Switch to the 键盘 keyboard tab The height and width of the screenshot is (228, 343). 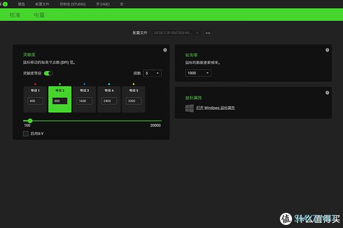(21, 4)
